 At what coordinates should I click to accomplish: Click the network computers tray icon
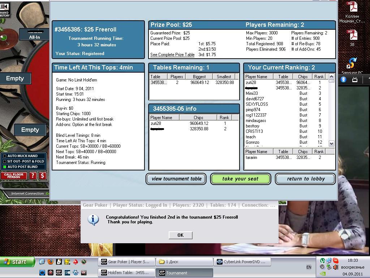tap(329, 261)
